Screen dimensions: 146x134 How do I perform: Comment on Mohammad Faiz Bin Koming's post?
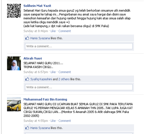64,121
